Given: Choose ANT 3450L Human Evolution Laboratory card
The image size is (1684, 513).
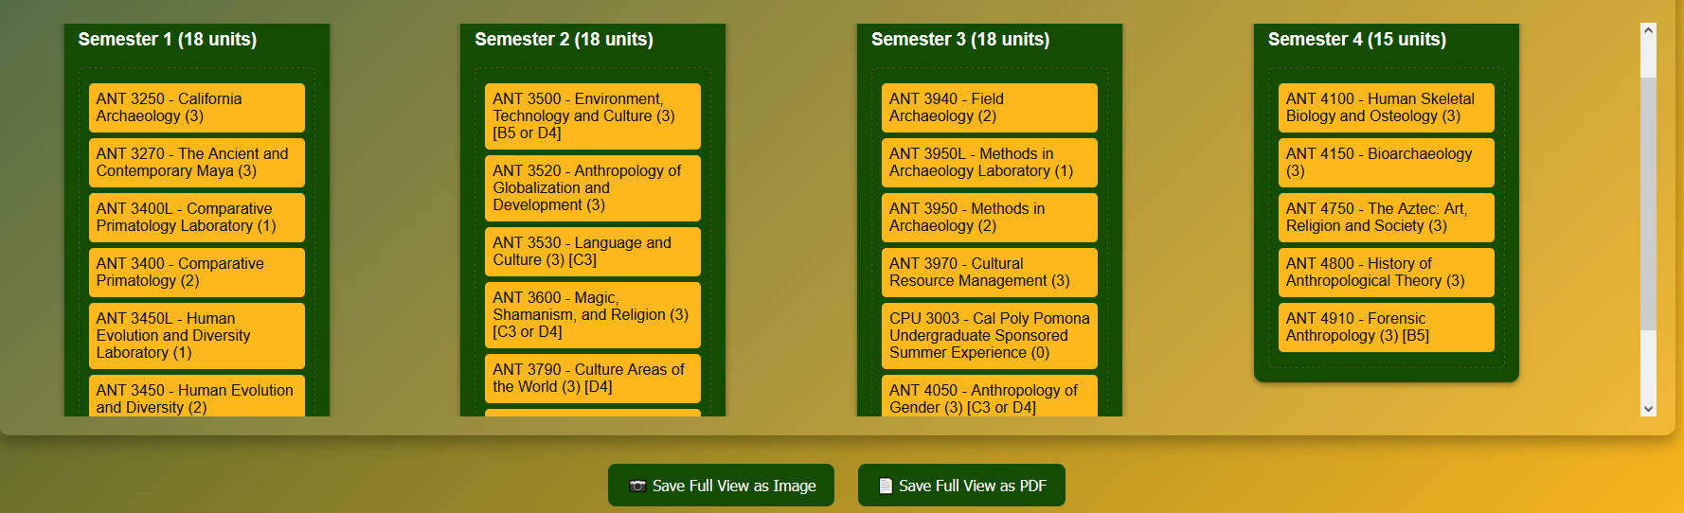Looking at the screenshot, I should pos(196,336).
